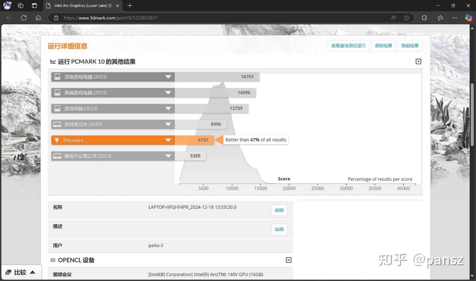Click desktop icon beside 顶级游戏电脑
476x281 pixels.
coord(57,77)
